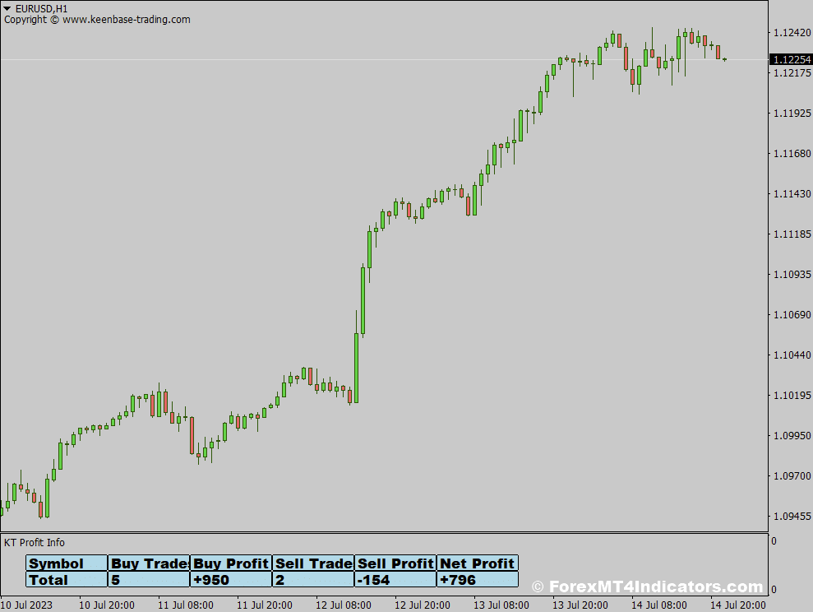
Task: Click the Total row label cell
Action: click(x=67, y=579)
